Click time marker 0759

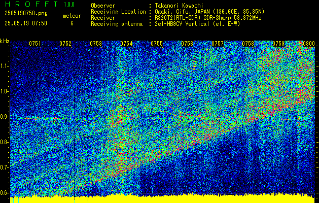click(278, 44)
